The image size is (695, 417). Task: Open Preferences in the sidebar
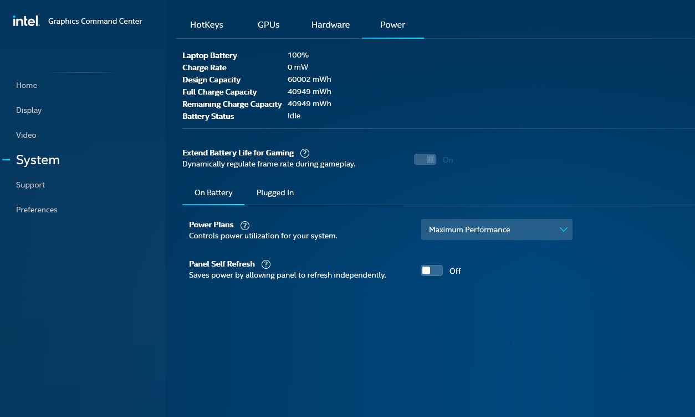point(37,210)
